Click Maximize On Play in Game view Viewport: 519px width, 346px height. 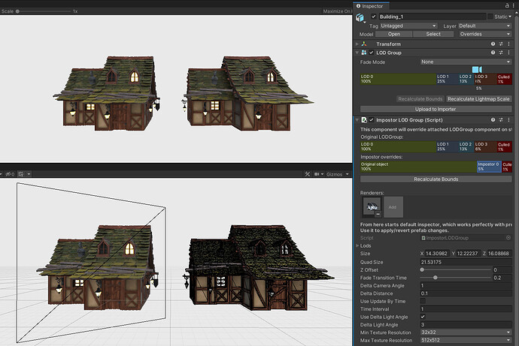click(337, 11)
